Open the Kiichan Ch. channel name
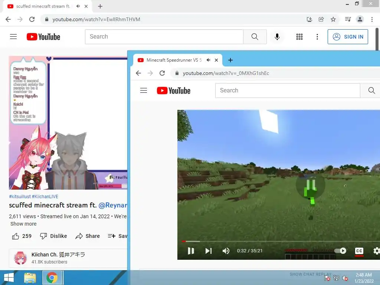Image resolution: width=380 pixels, height=285 pixels. (58, 255)
